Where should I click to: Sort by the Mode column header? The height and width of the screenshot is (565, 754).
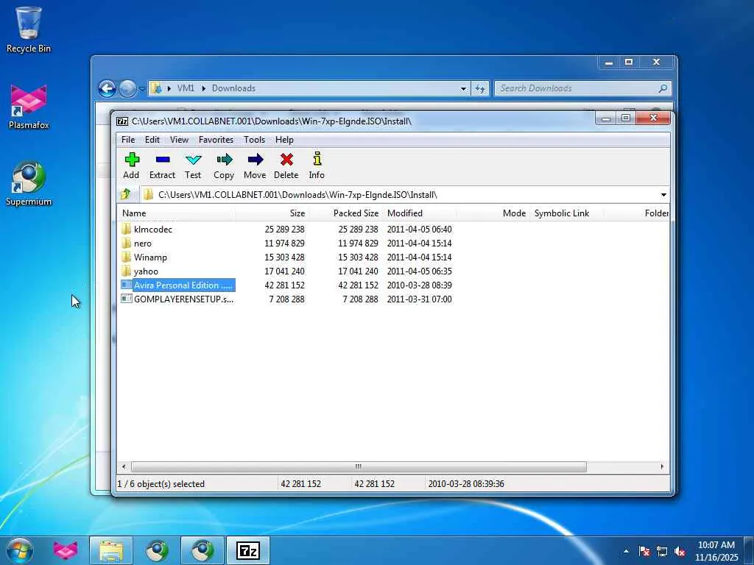[493, 213]
